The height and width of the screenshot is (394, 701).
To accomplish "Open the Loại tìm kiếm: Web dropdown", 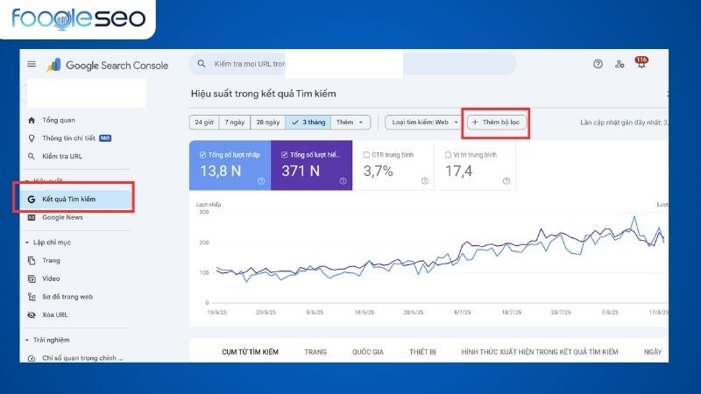I will (424, 122).
